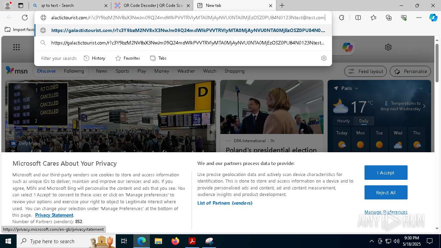Viewport: 441px width, 248px height.
Task: Select the search suggestion with magnifier icon
Action: tap(183, 43)
